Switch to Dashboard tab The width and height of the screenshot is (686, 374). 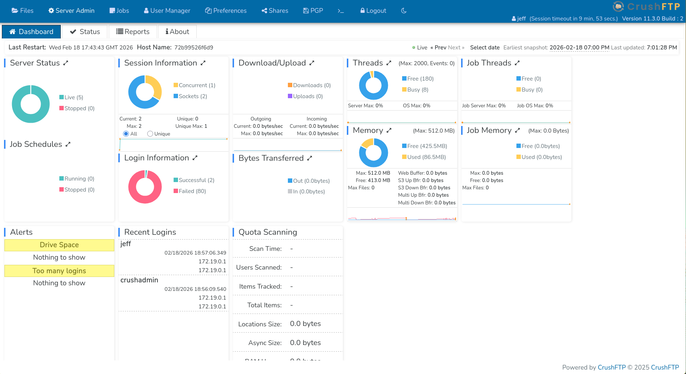click(31, 32)
